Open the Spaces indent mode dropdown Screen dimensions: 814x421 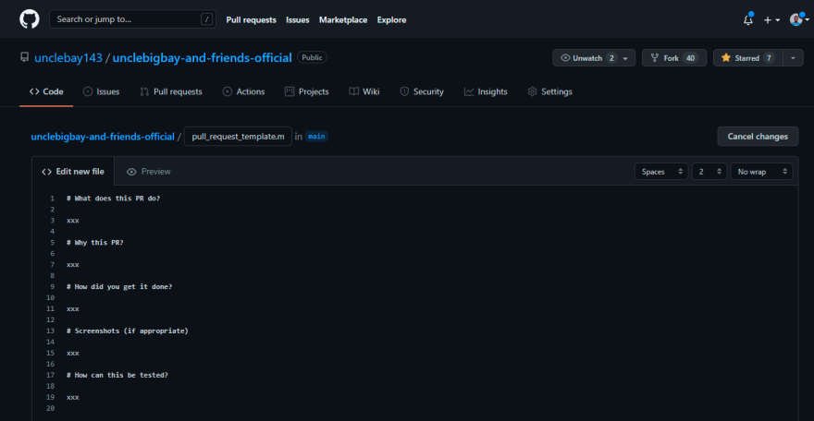[661, 172]
